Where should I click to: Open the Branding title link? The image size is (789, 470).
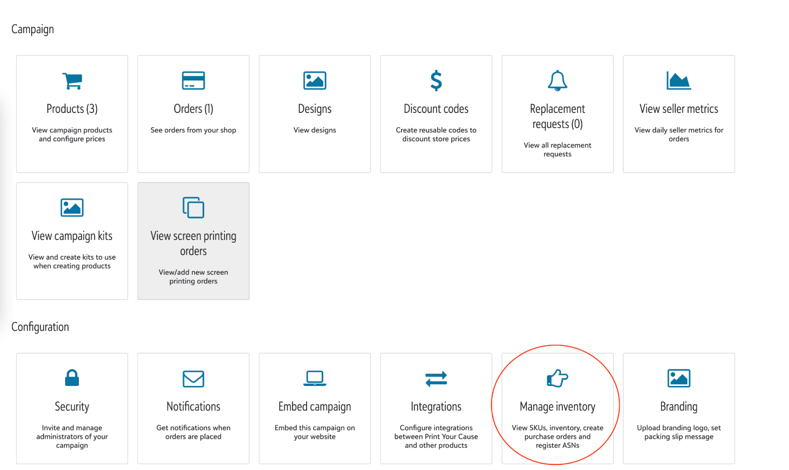click(678, 406)
